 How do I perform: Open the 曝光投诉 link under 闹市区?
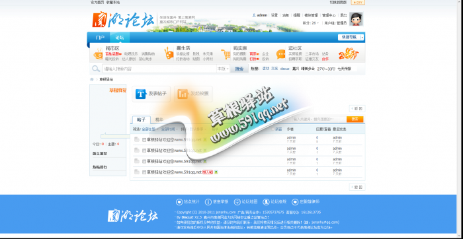point(112,59)
